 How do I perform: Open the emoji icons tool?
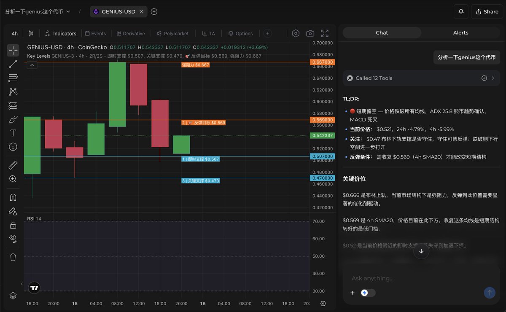(13, 147)
